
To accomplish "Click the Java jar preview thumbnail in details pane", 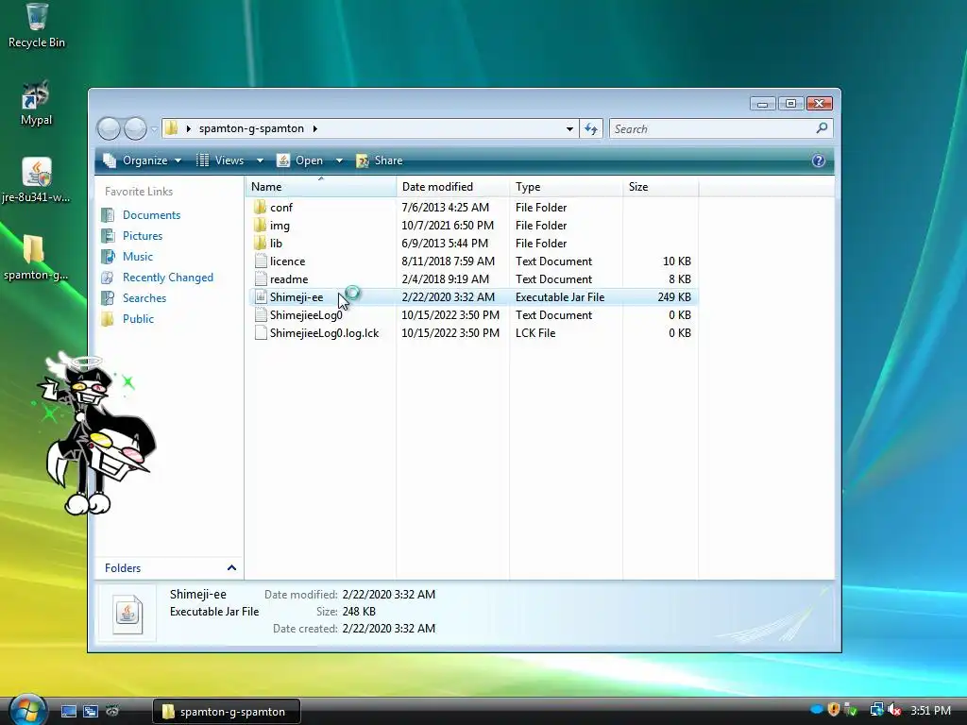I will coord(127,614).
